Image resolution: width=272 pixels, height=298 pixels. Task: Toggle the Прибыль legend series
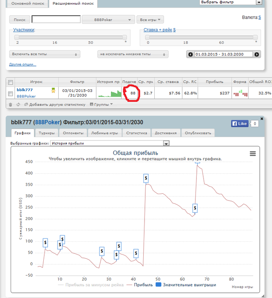[140, 285]
